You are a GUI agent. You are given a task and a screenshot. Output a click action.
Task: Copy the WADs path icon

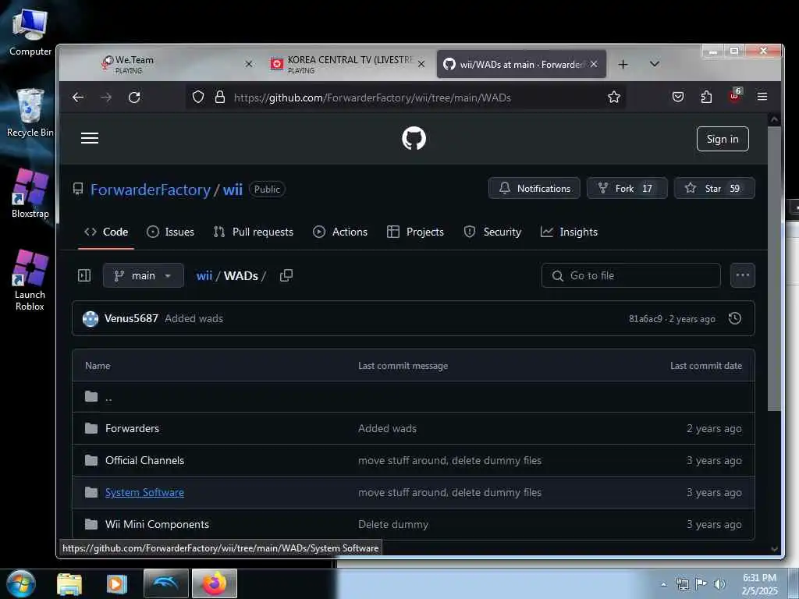(x=286, y=275)
